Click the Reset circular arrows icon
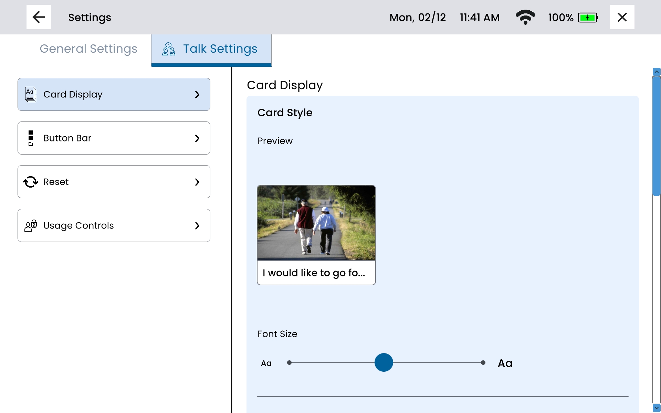The image size is (661, 413). pos(31,182)
